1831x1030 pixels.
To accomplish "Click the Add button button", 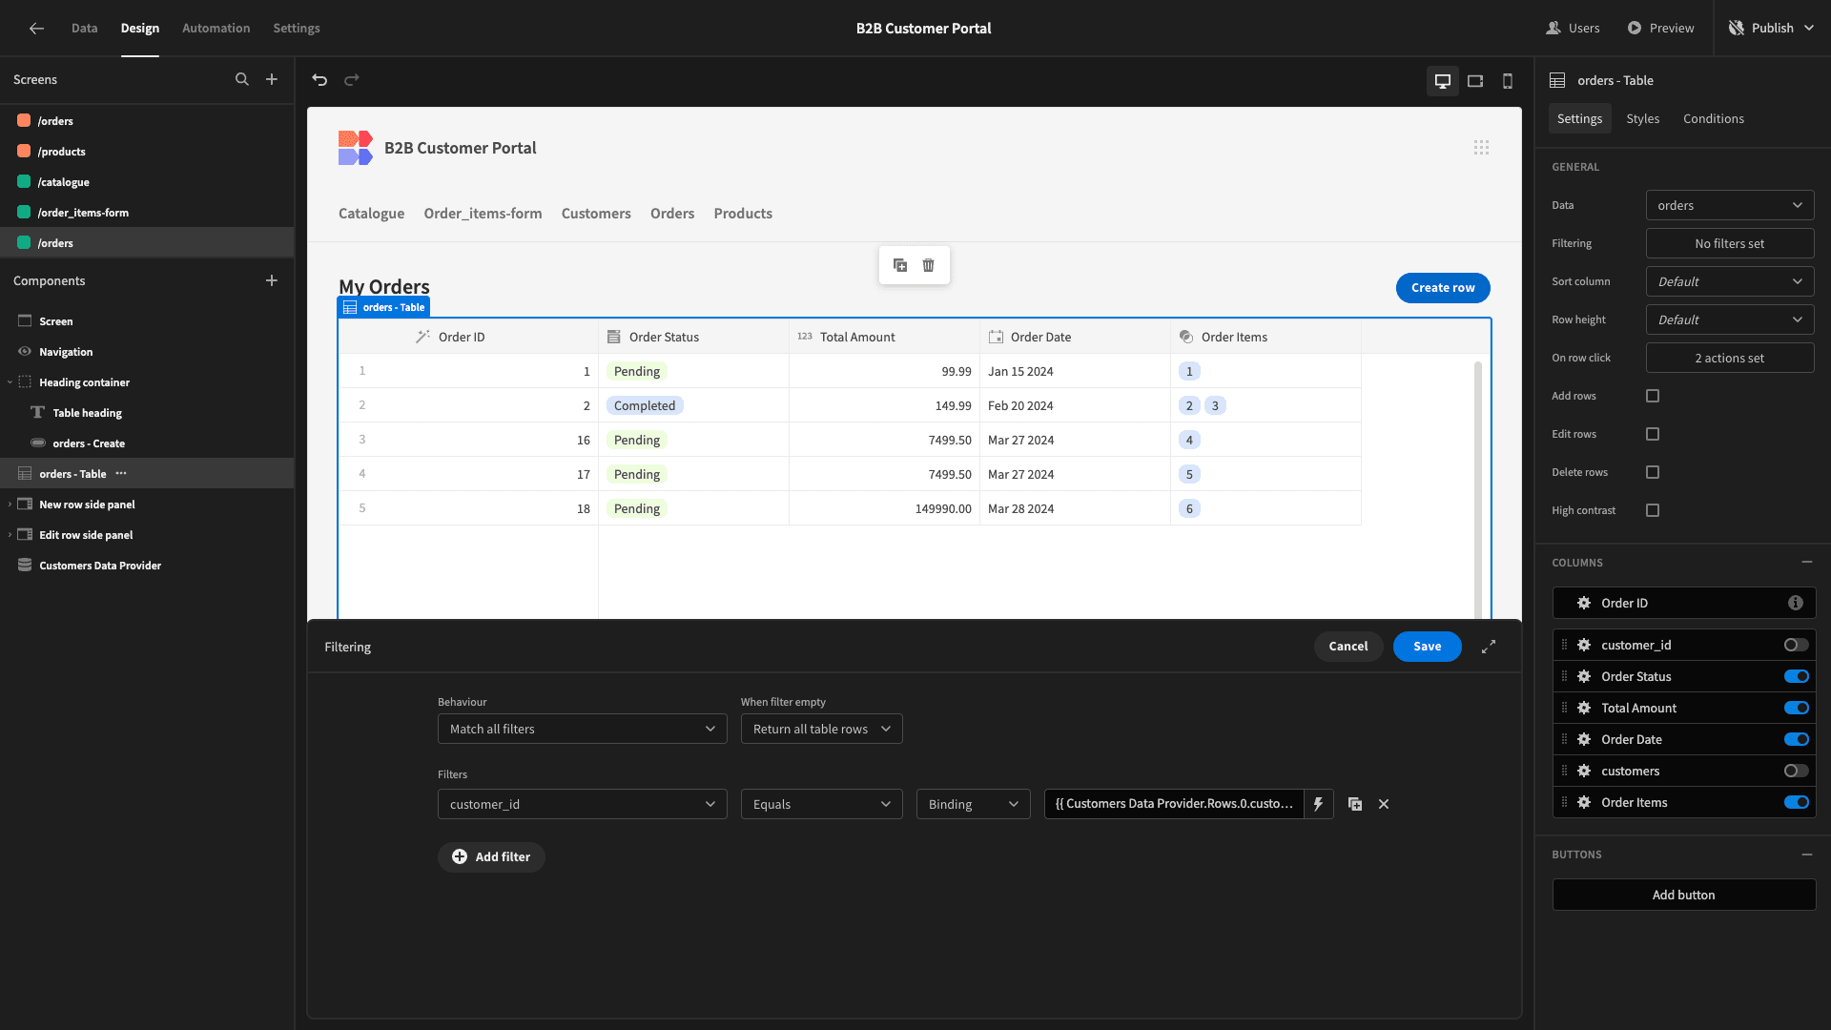I will tap(1683, 895).
